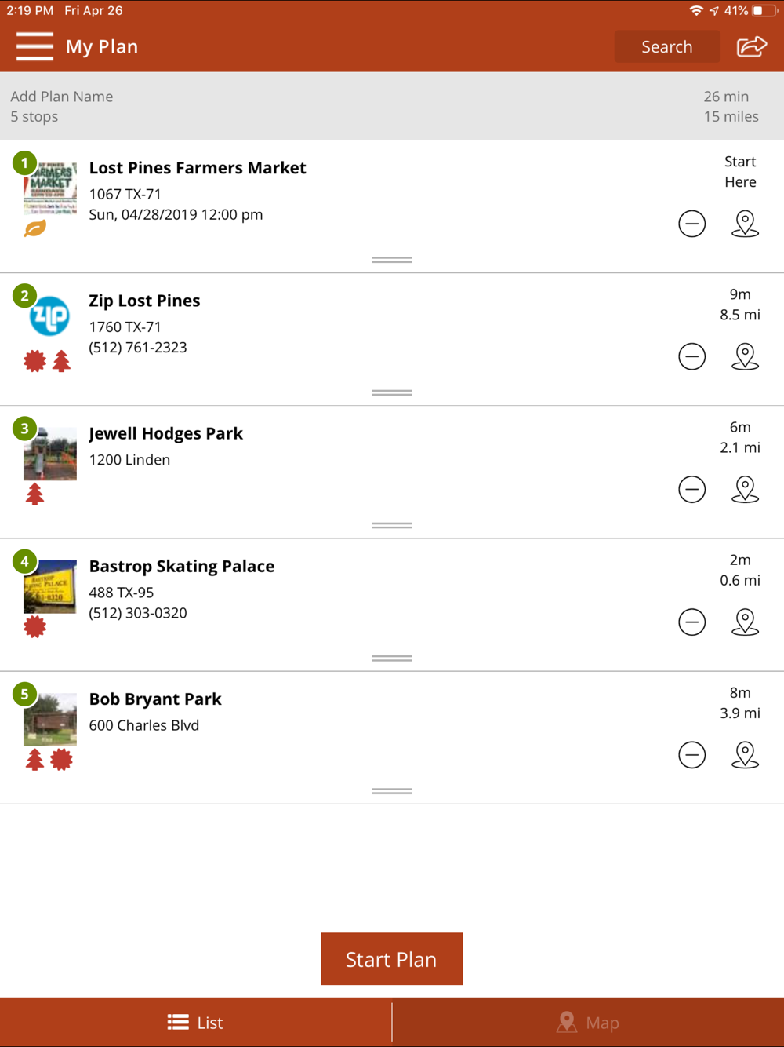This screenshot has height=1047, width=784.
Task: Grab reorder handle under Farmers Market
Action: point(392,260)
